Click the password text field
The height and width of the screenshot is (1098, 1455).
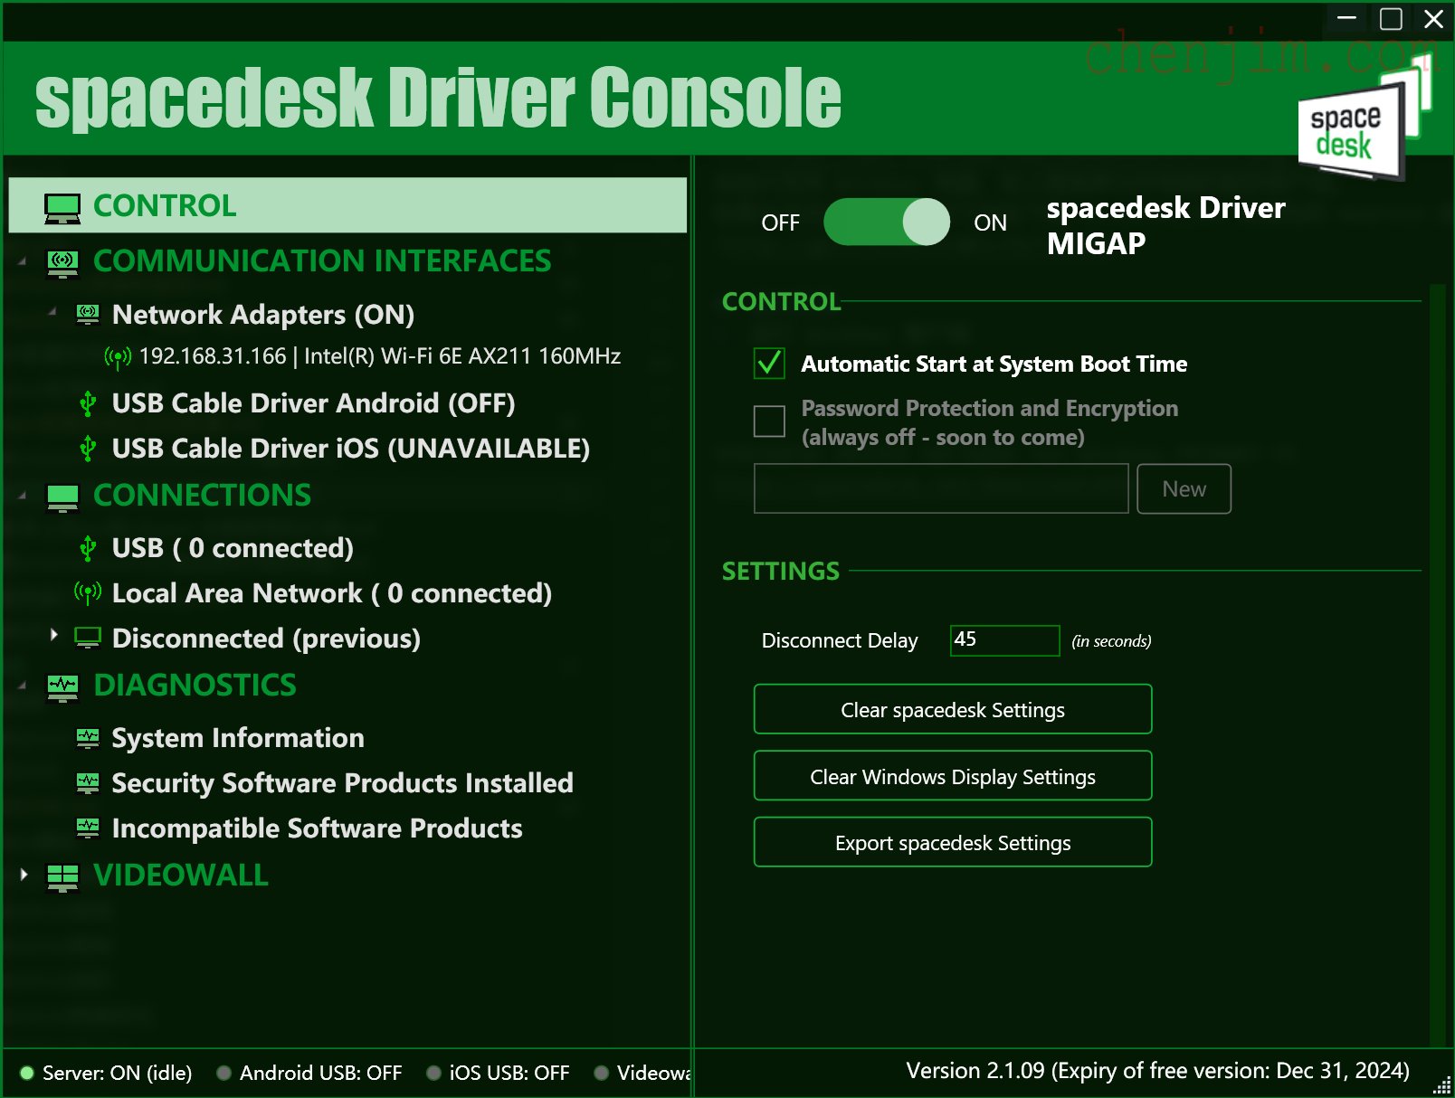pos(941,489)
